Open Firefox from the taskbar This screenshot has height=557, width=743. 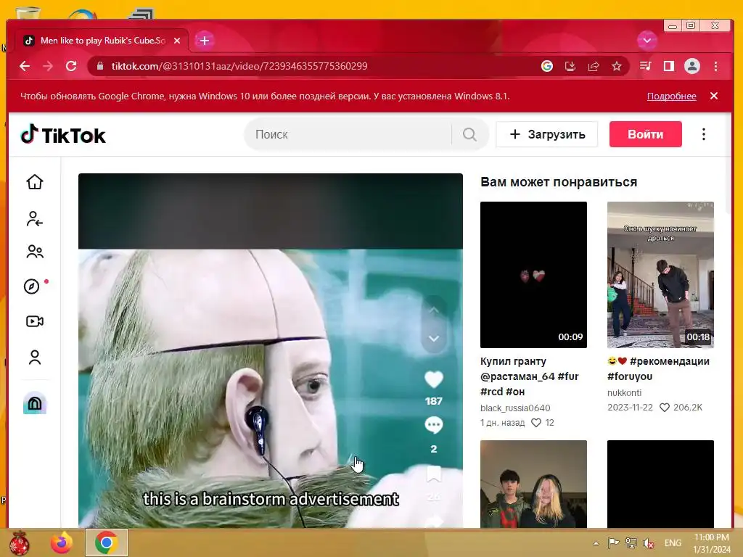click(62, 543)
